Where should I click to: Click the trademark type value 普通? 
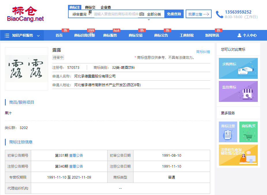tap(172, 177)
